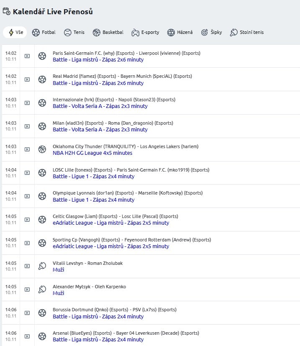The height and width of the screenshot is (346, 300).
Task: Click the soccer ball icon for Real Madrid row
Action: [x=42, y=79]
